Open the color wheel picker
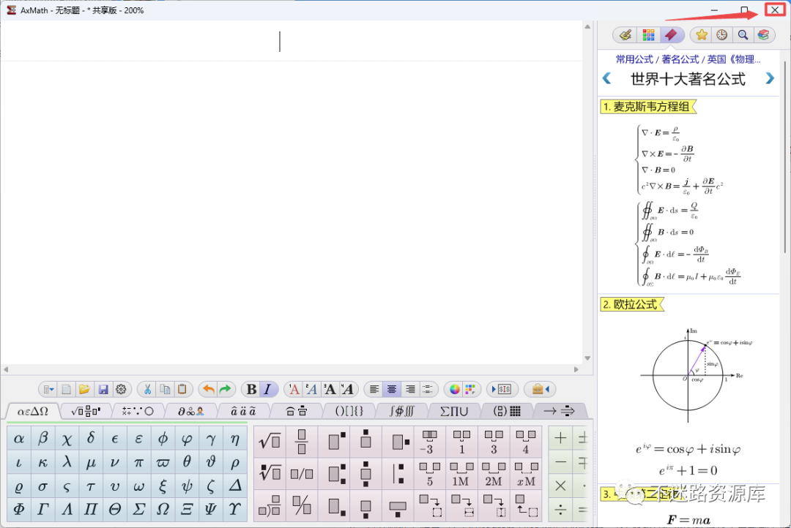The height and width of the screenshot is (528, 791). (455, 389)
